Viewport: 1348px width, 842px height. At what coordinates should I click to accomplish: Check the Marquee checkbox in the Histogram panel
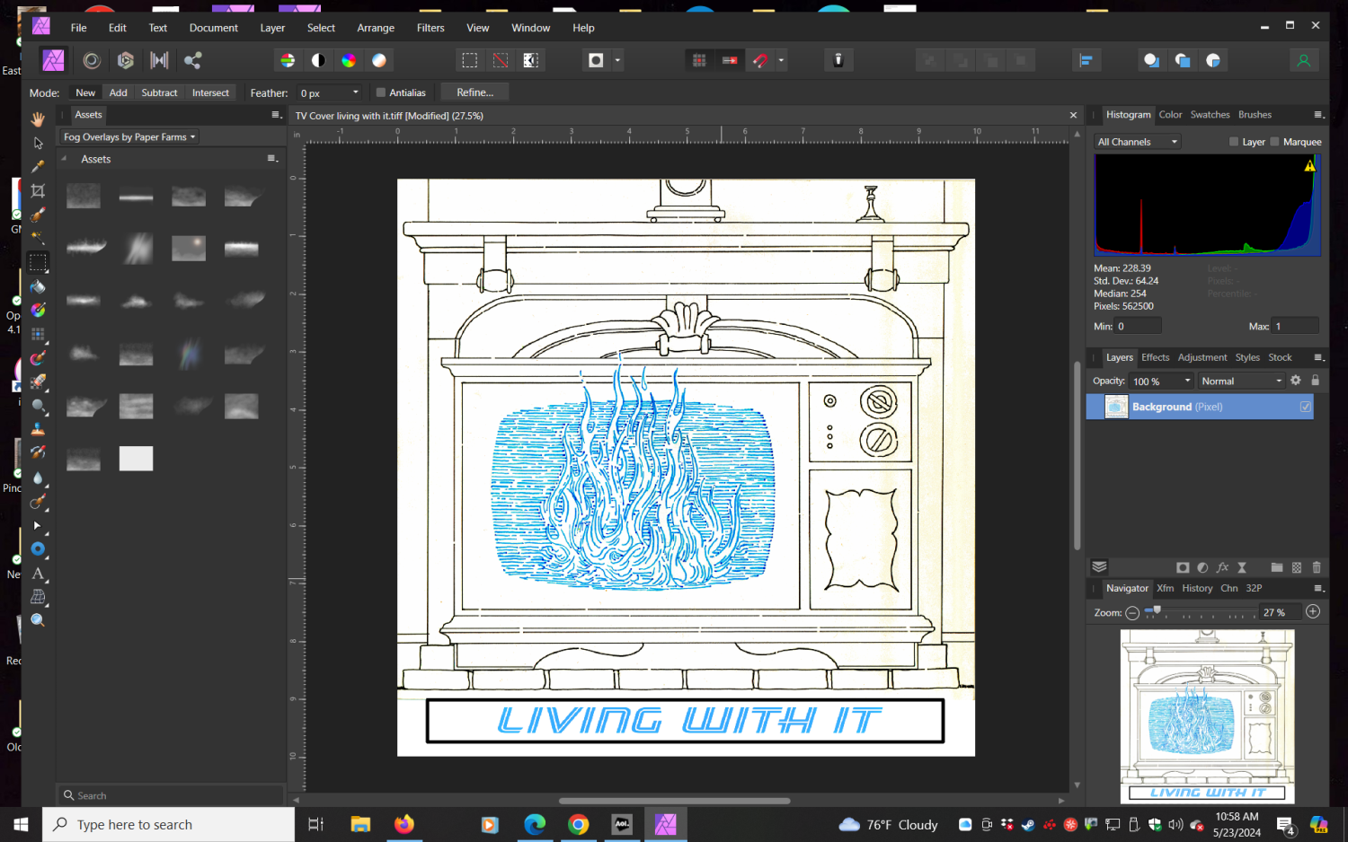1274,141
